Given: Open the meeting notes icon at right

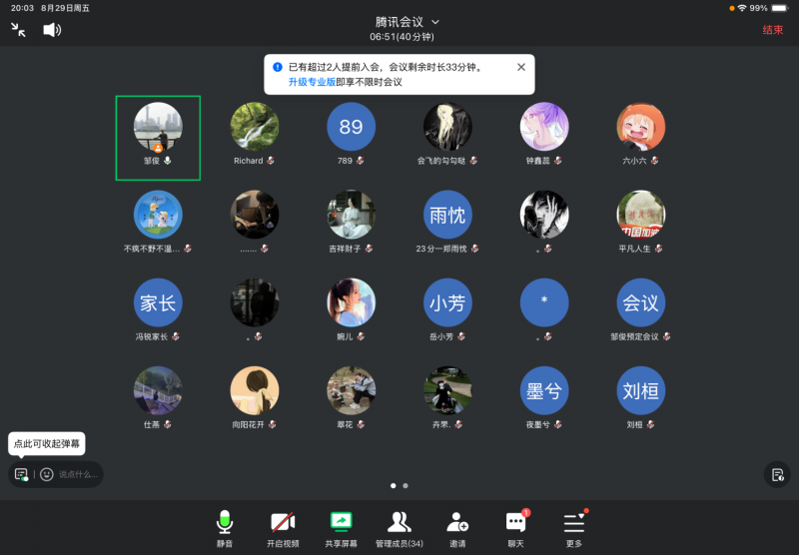Looking at the screenshot, I should coord(776,474).
